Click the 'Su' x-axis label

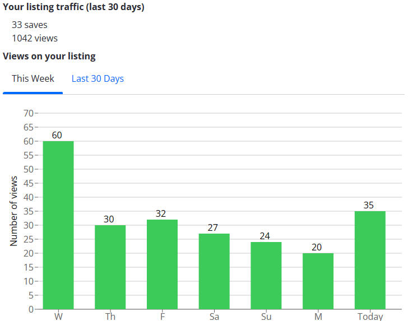tap(266, 317)
